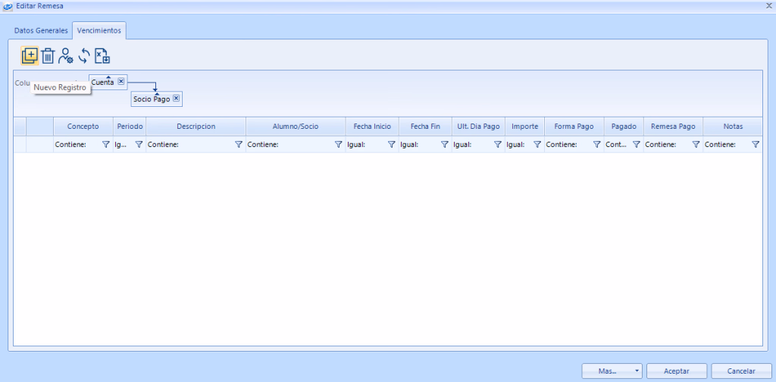This screenshot has height=382, width=776.
Task: Select the Vencimientos tab
Action: coord(99,30)
